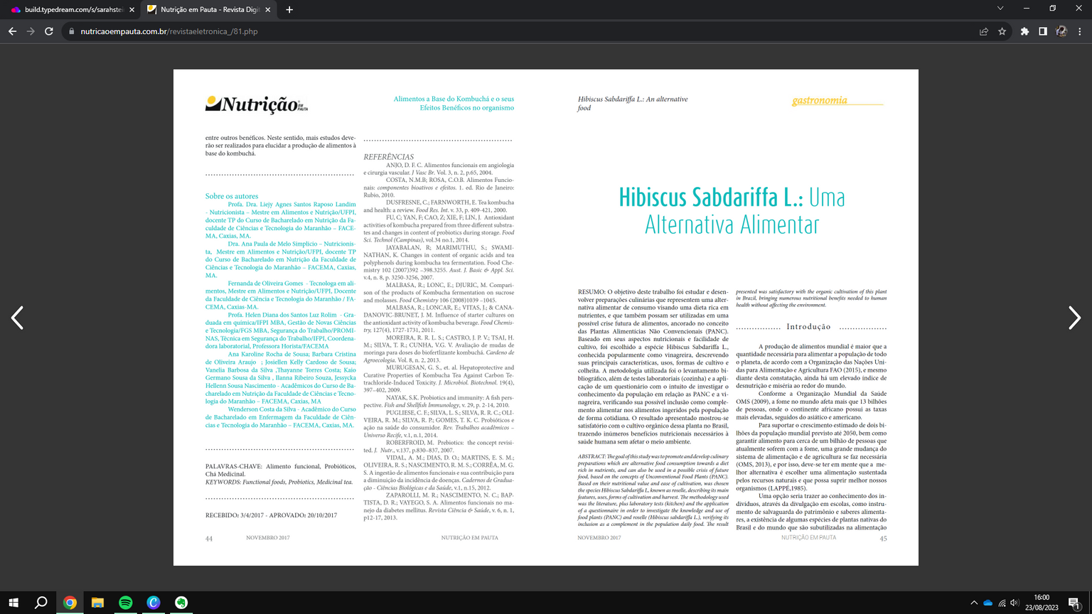Image resolution: width=1092 pixels, height=614 pixels.
Task: Open Windows search from taskbar
Action: [41, 603]
